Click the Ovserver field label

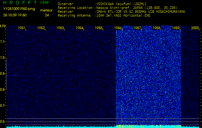tap(66, 4)
